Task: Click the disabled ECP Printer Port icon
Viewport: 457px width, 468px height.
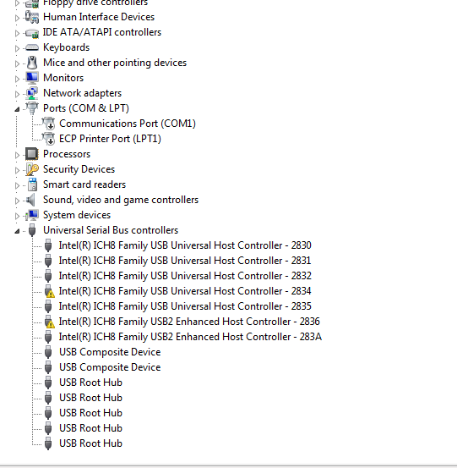Action: (48, 139)
